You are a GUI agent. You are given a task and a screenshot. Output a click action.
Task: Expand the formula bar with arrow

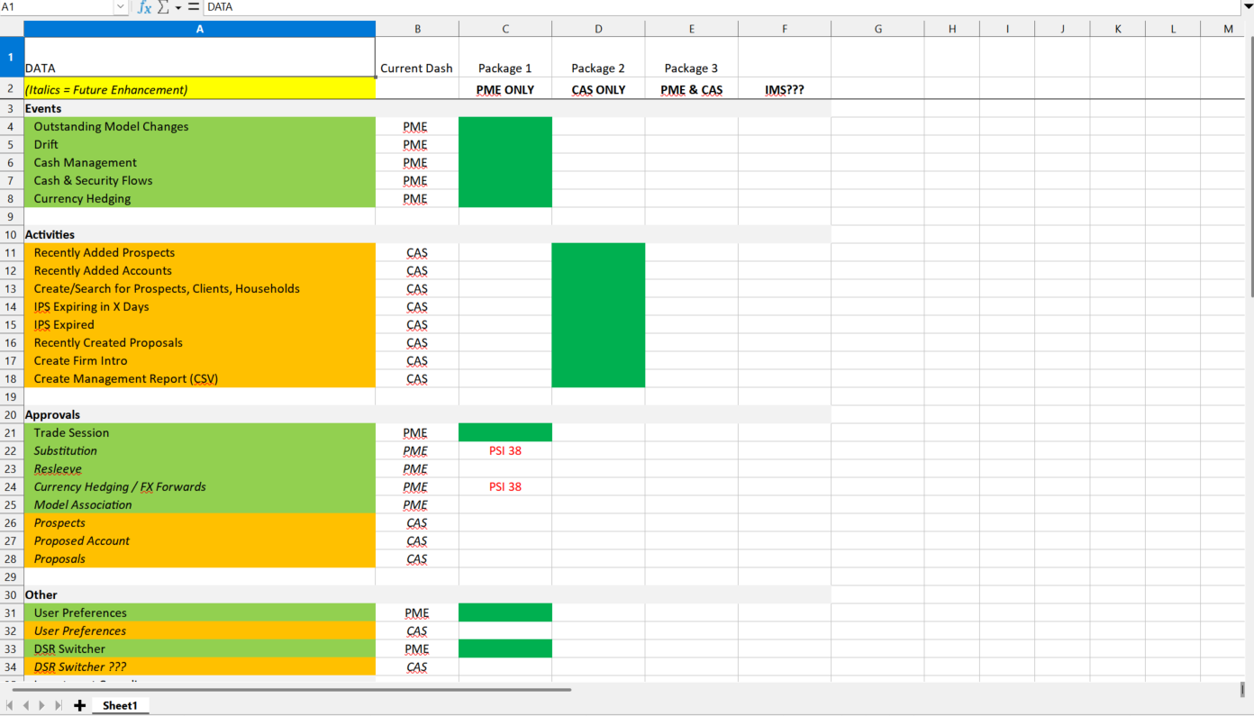click(1247, 7)
